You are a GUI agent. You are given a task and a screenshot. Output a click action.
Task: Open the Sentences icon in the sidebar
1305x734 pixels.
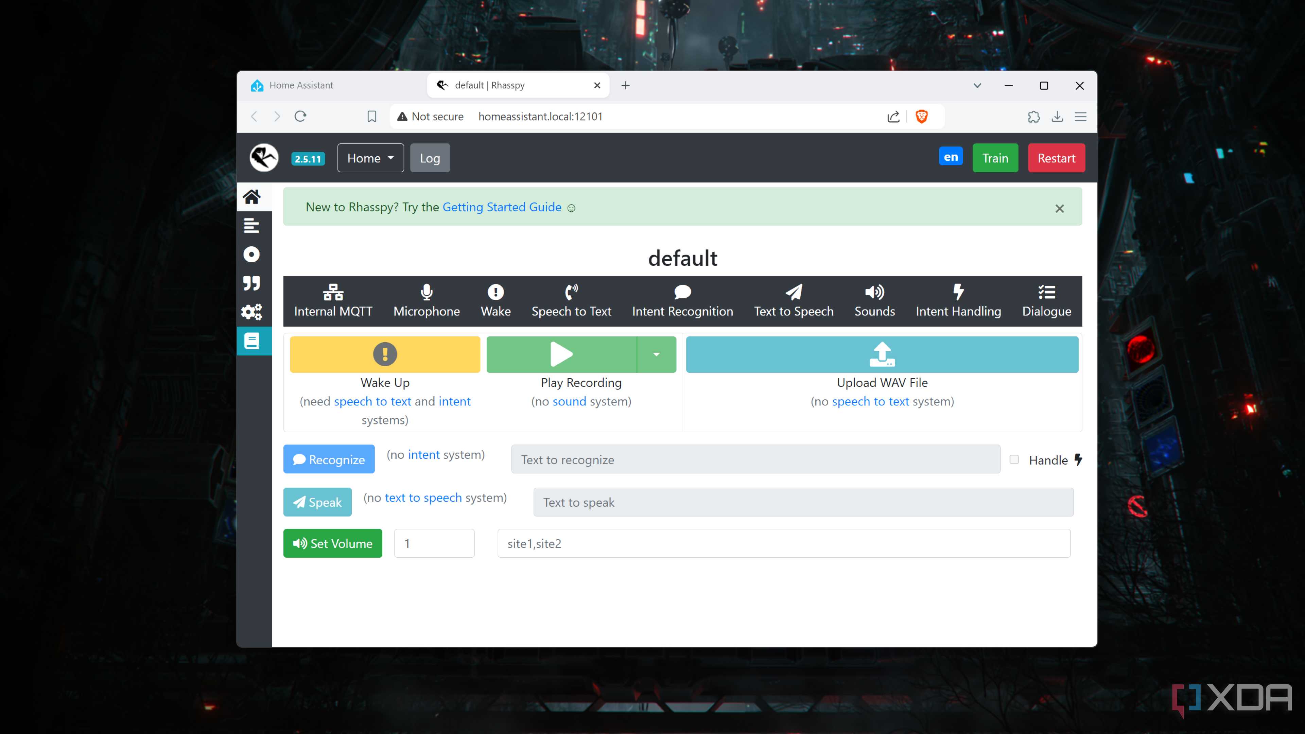(252, 225)
